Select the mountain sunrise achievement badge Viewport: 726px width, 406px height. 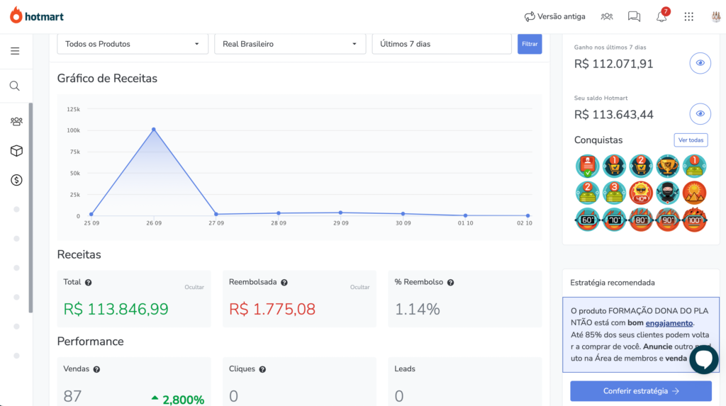coord(695,193)
